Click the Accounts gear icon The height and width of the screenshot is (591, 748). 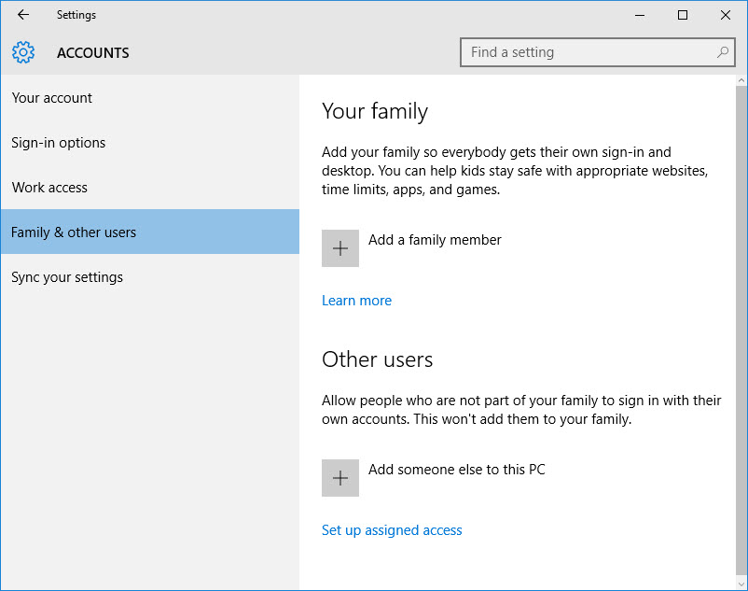coord(23,52)
